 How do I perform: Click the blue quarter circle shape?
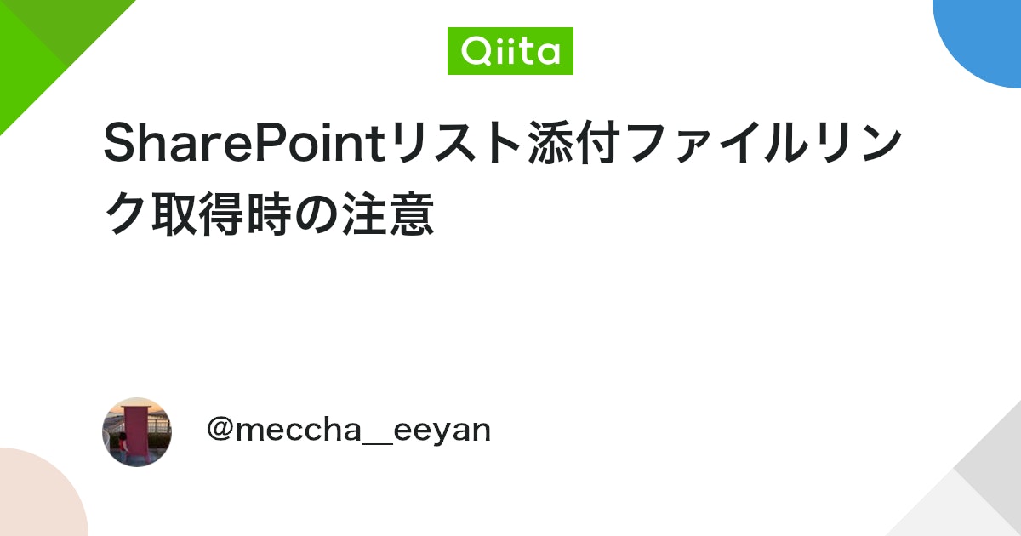pos(987,34)
